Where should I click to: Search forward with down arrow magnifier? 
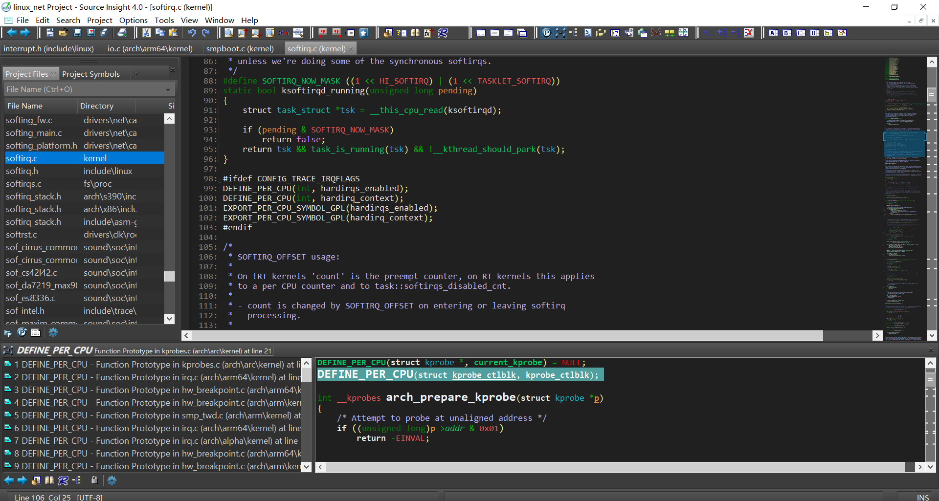tap(256, 33)
